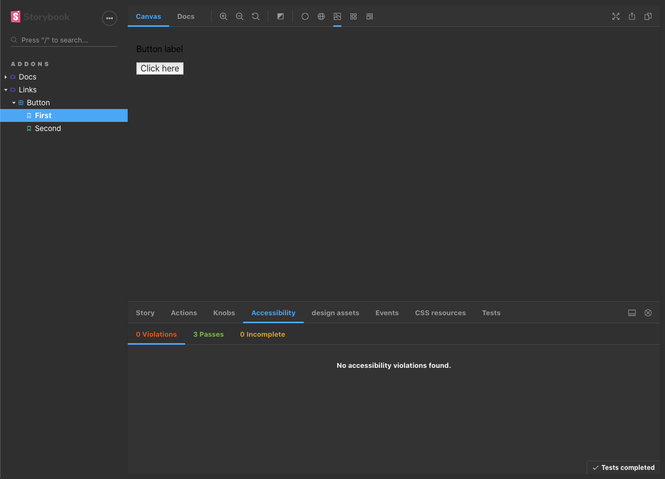Switch to the Canvas tab
This screenshot has height=479, width=665.
click(x=148, y=17)
